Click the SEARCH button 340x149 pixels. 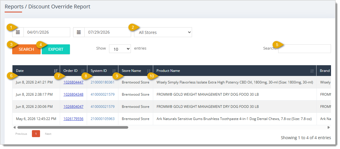click(x=26, y=49)
